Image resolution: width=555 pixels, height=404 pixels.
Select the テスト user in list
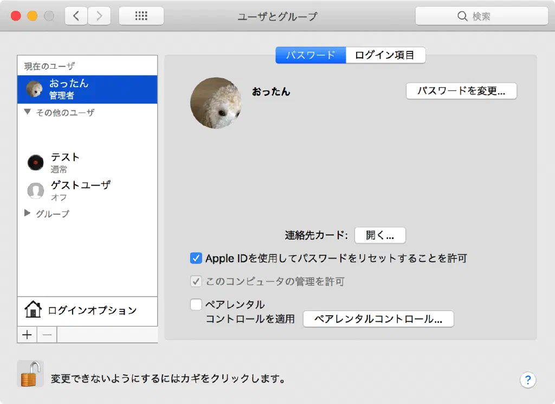tap(87, 162)
